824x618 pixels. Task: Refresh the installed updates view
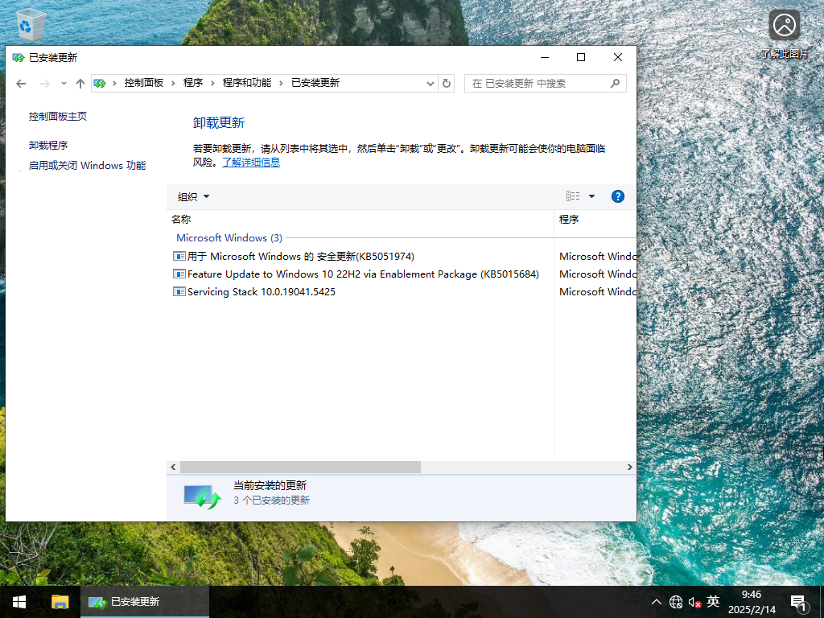click(x=447, y=83)
